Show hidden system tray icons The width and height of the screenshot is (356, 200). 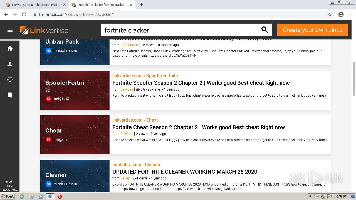coord(310,196)
